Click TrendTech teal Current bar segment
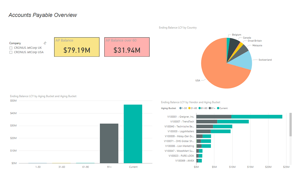301x181 pixels. coord(233,122)
